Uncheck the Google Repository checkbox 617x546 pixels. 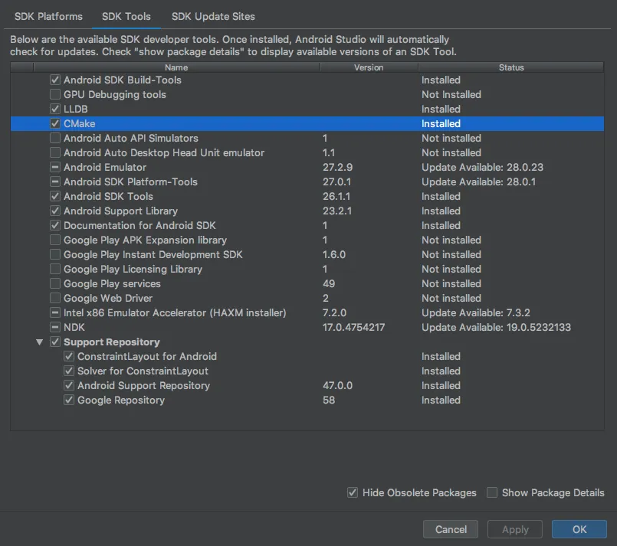click(x=69, y=401)
